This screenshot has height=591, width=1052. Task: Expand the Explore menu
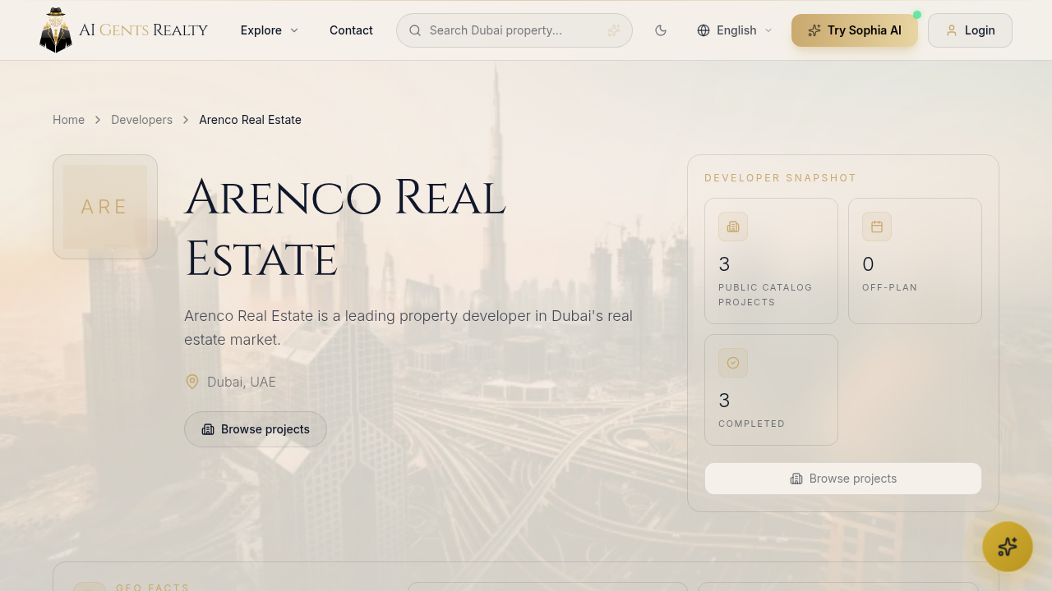click(x=270, y=30)
